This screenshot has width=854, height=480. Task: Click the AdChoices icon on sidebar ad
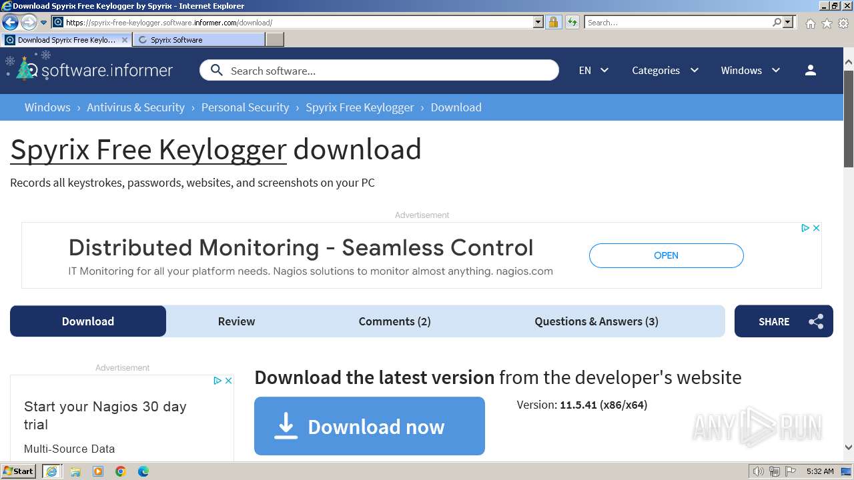(x=218, y=381)
